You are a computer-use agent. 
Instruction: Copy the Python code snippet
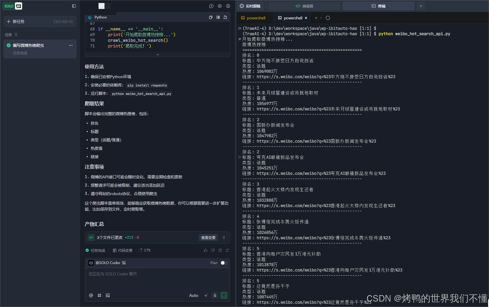(211, 17)
